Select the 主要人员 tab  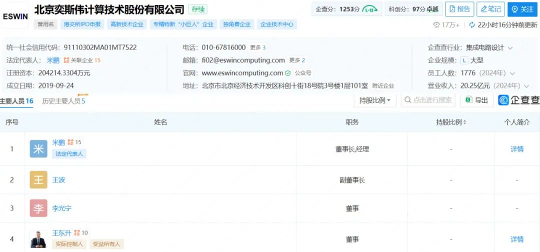(16, 101)
